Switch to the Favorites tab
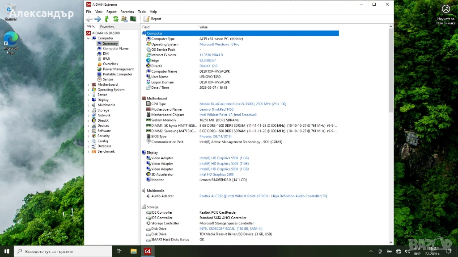The height and width of the screenshot is (257, 458). (107, 27)
